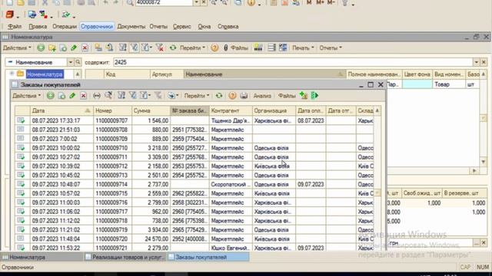
Task: Refresh icon in Заказы покупателей toolbar
Action: click(219, 96)
